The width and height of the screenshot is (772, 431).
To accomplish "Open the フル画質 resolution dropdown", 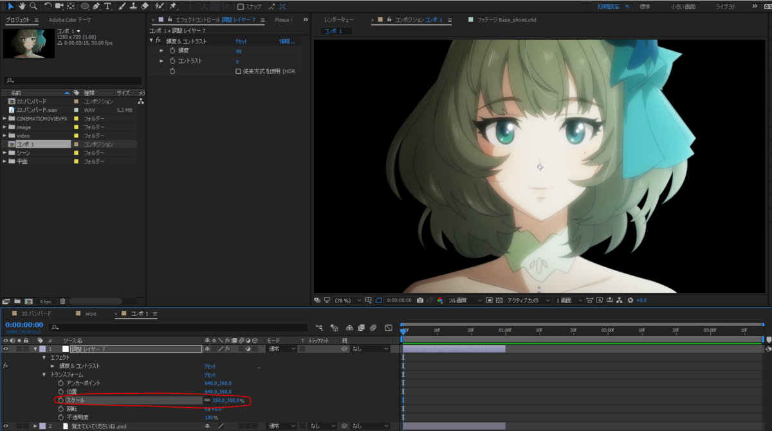I will tap(465, 300).
